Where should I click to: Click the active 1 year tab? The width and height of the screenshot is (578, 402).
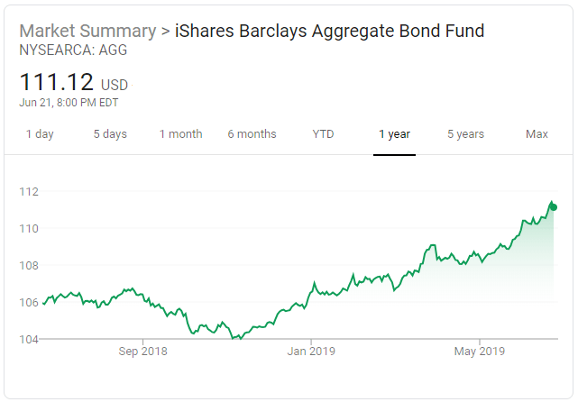click(394, 133)
